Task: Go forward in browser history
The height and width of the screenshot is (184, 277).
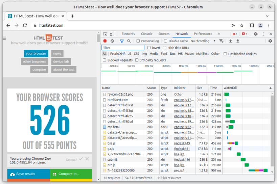Action: click(x=17, y=25)
